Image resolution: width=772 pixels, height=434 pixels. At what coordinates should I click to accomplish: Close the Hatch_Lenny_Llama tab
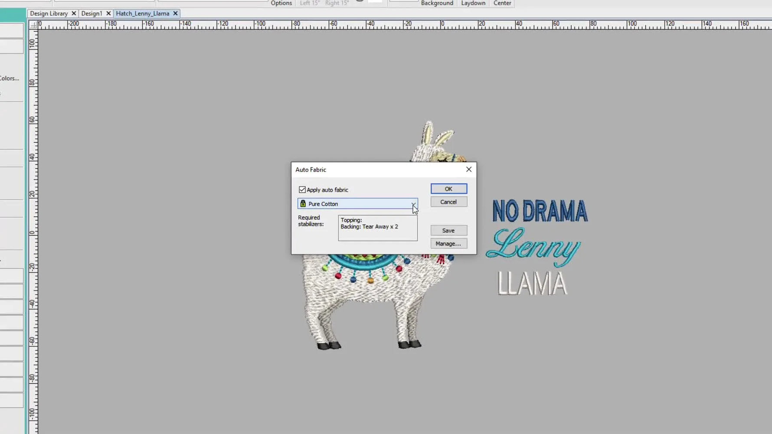click(x=175, y=13)
